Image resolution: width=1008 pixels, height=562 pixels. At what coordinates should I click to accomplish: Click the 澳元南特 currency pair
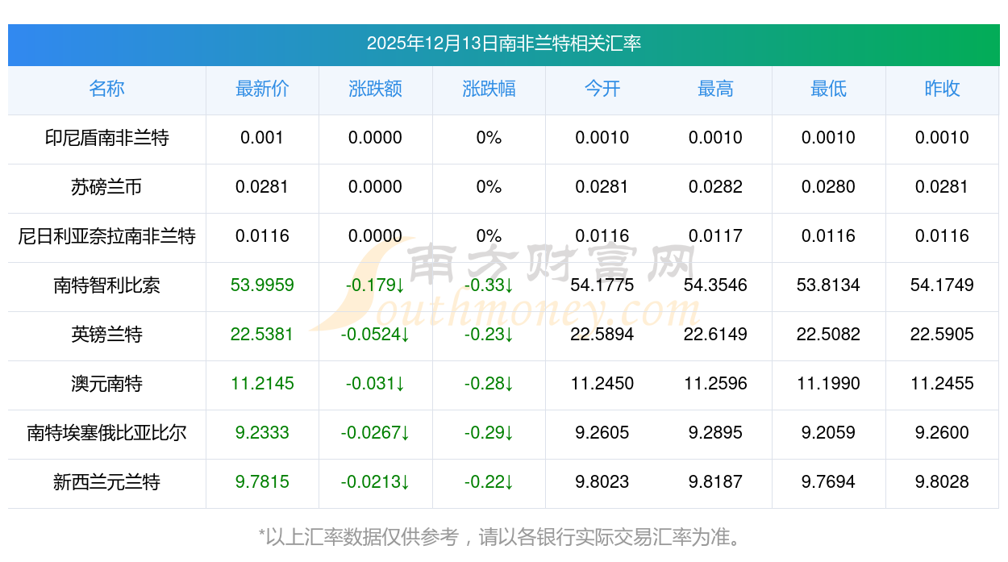(106, 384)
